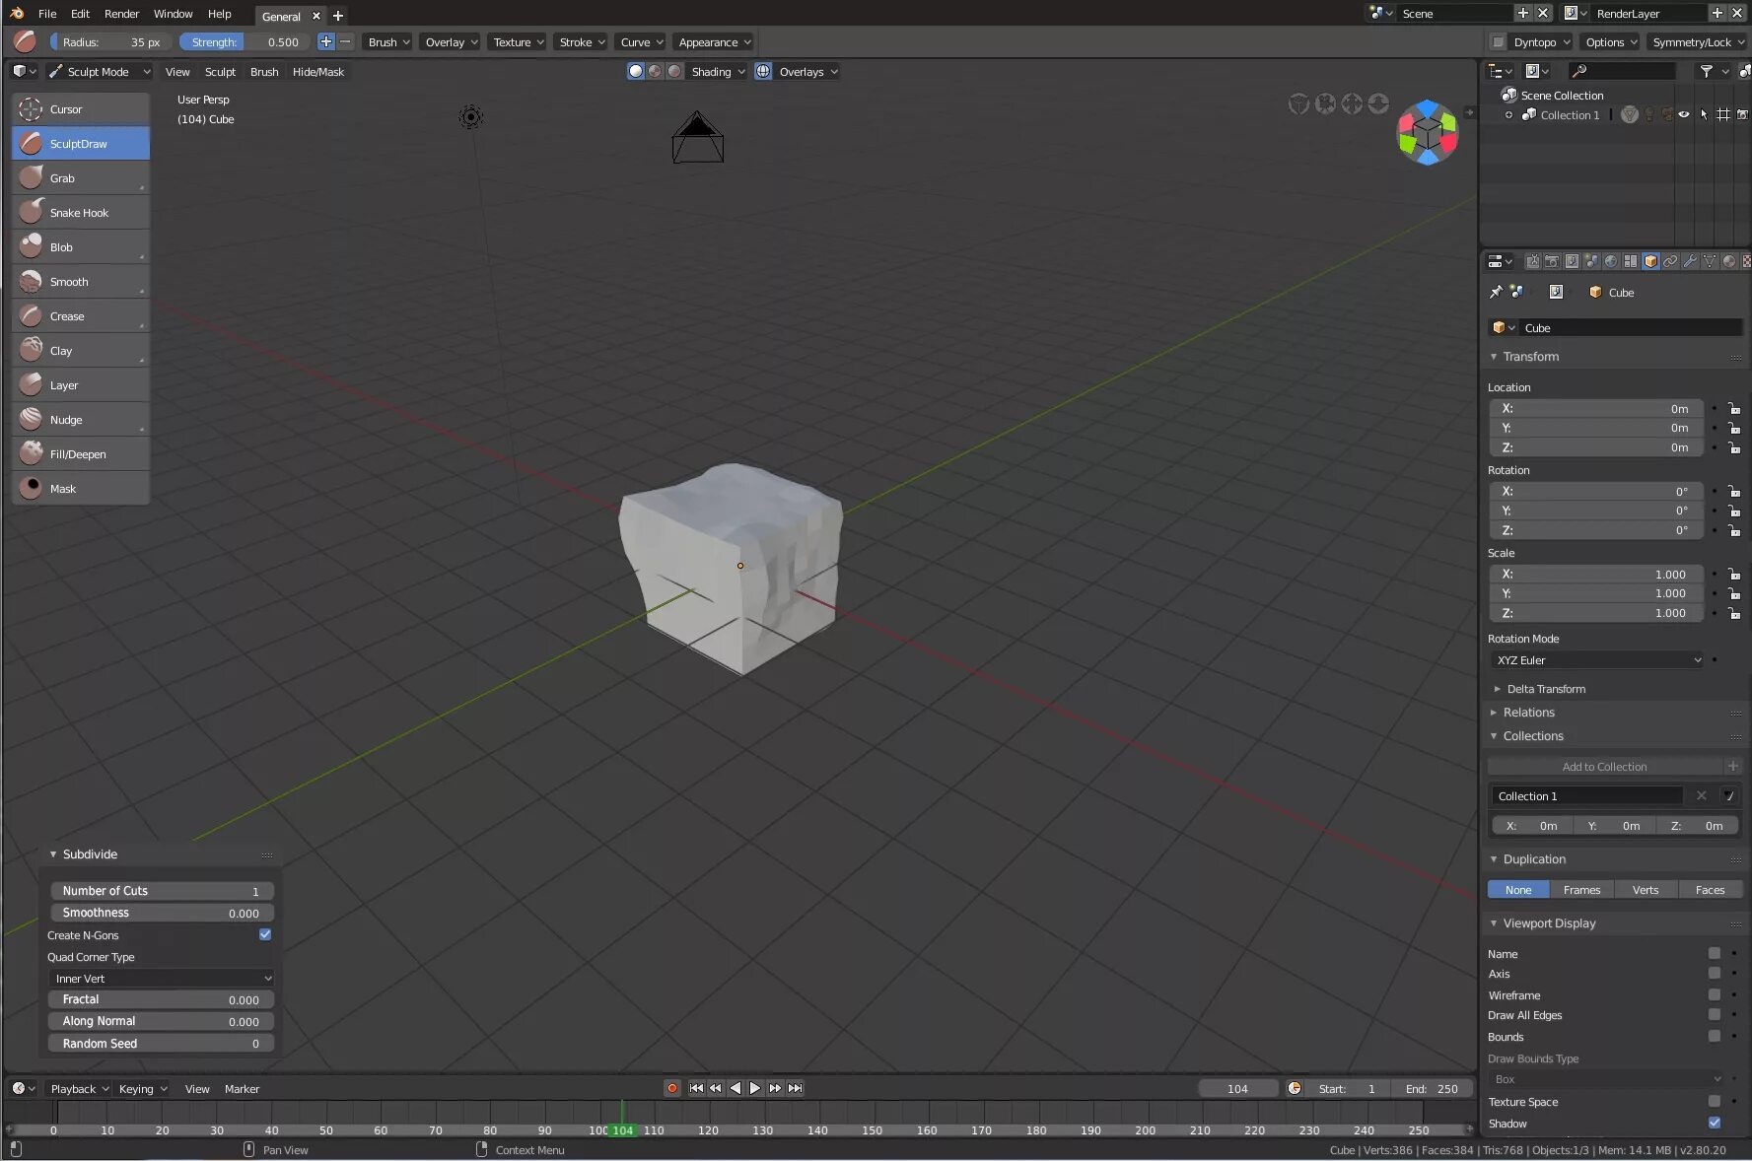The width and height of the screenshot is (1752, 1161).
Task: Enable auto keying record button
Action: [x=672, y=1088]
